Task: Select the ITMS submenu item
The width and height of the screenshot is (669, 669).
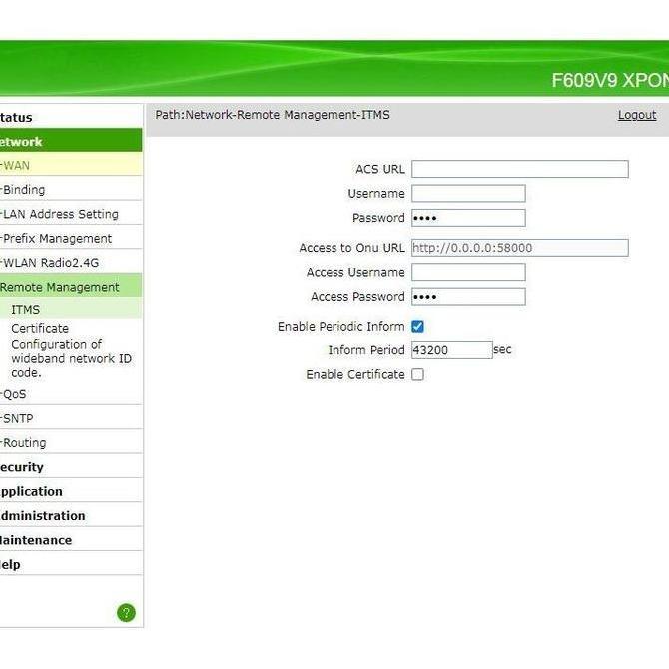Action: (26, 310)
